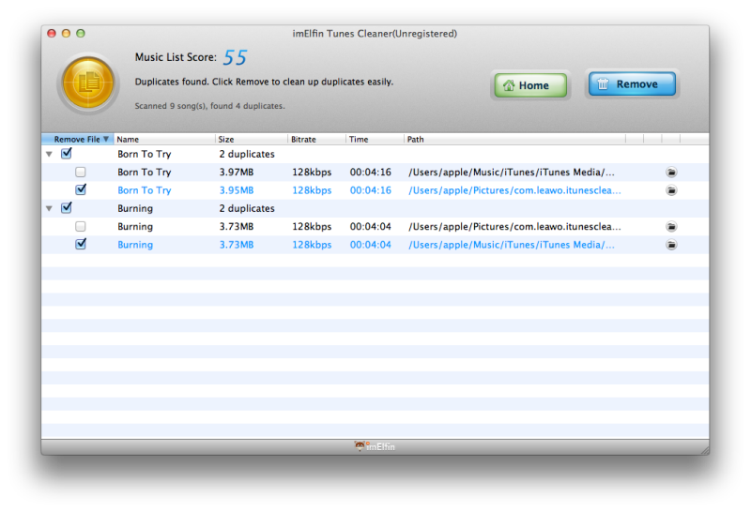Sort by the Remove File column
The image size is (751, 512).
[78, 139]
